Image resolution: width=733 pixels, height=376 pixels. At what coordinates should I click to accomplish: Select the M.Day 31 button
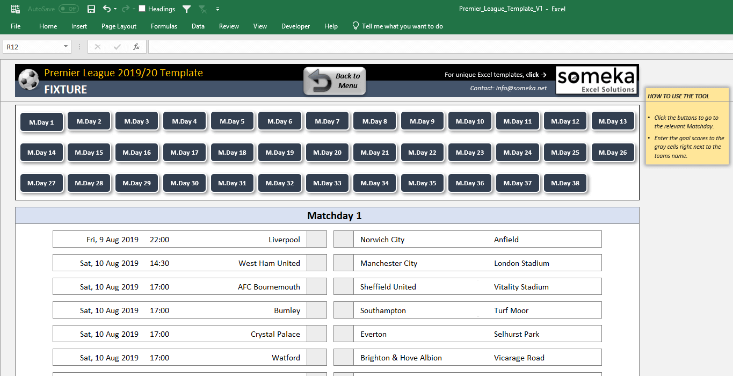pyautogui.click(x=232, y=183)
